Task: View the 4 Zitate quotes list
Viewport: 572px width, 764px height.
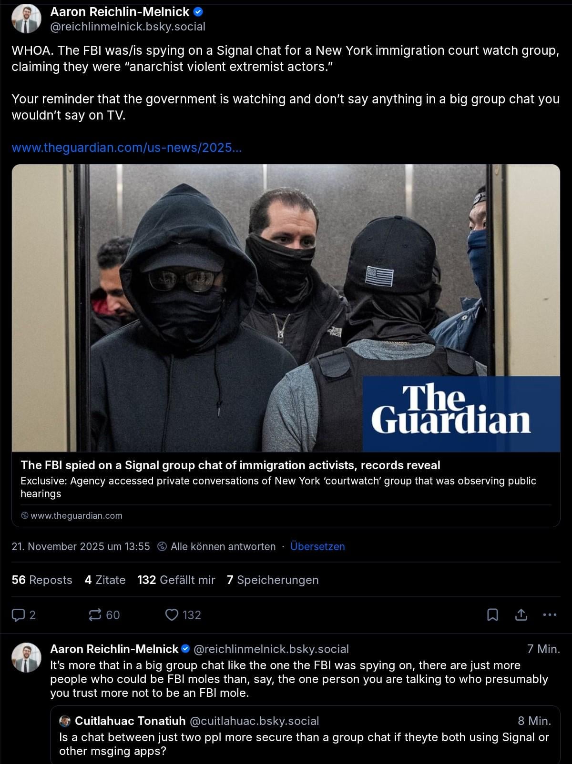Action: [105, 580]
